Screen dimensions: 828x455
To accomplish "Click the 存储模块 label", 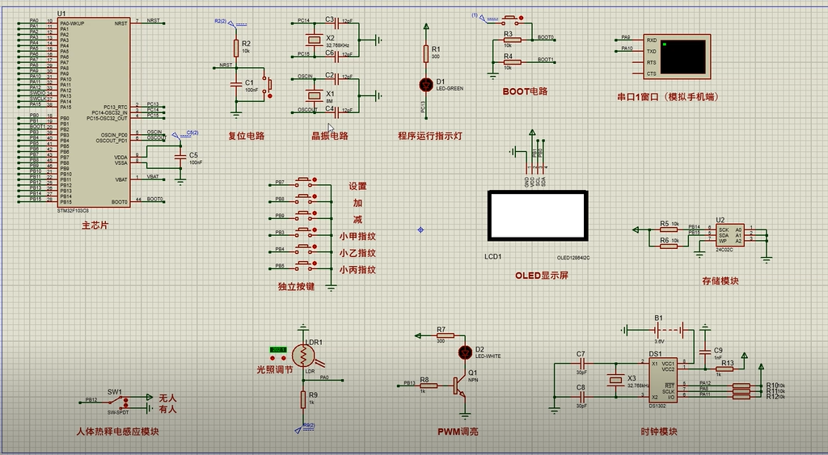I will (720, 280).
